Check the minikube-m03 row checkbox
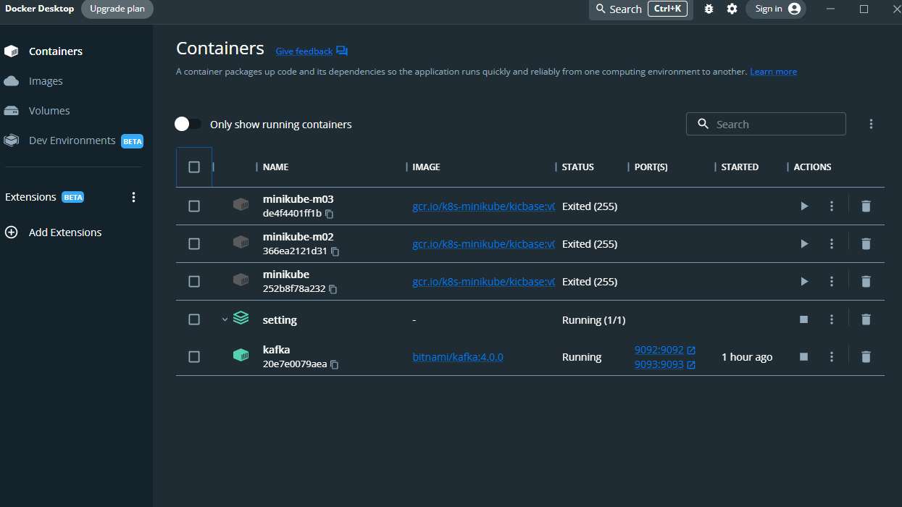The width and height of the screenshot is (902, 507). pos(194,206)
